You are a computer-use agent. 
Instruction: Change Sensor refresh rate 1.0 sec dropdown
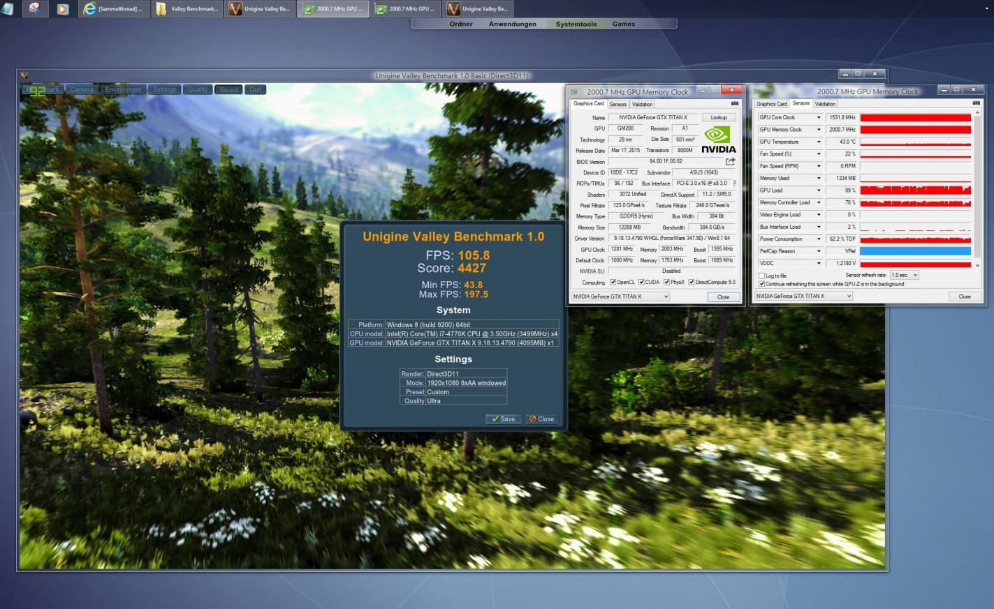pos(905,275)
